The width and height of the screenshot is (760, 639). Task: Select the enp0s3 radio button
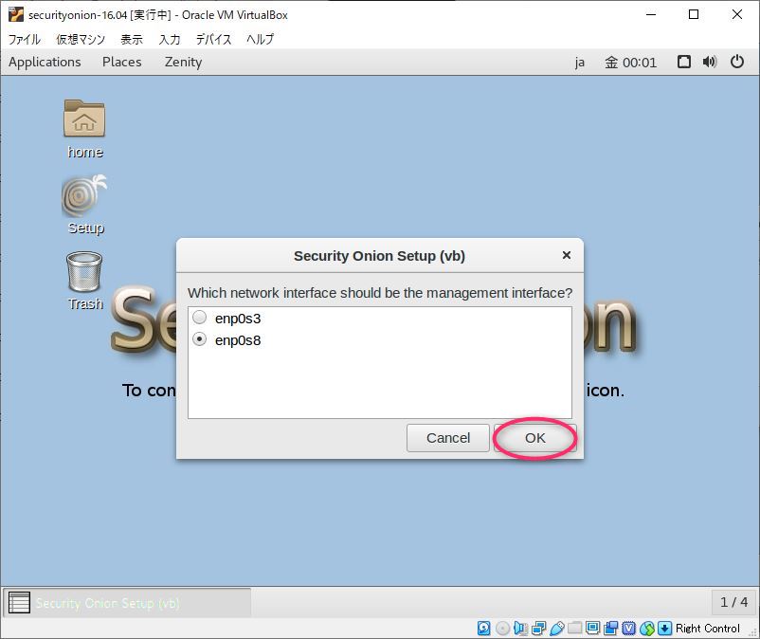(199, 318)
